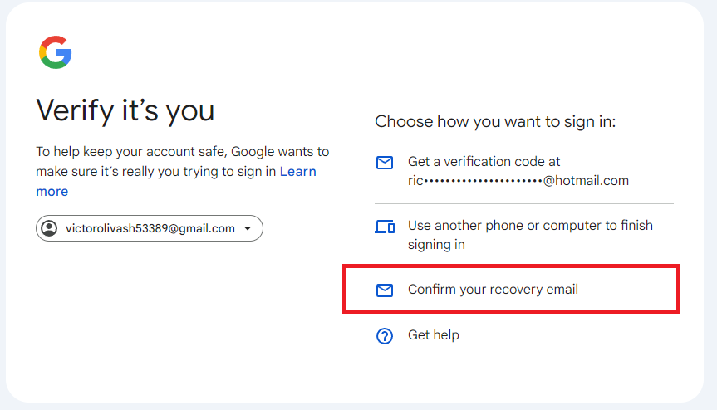Follow the Learn more link
The height and width of the screenshot is (410, 717).
click(x=297, y=172)
